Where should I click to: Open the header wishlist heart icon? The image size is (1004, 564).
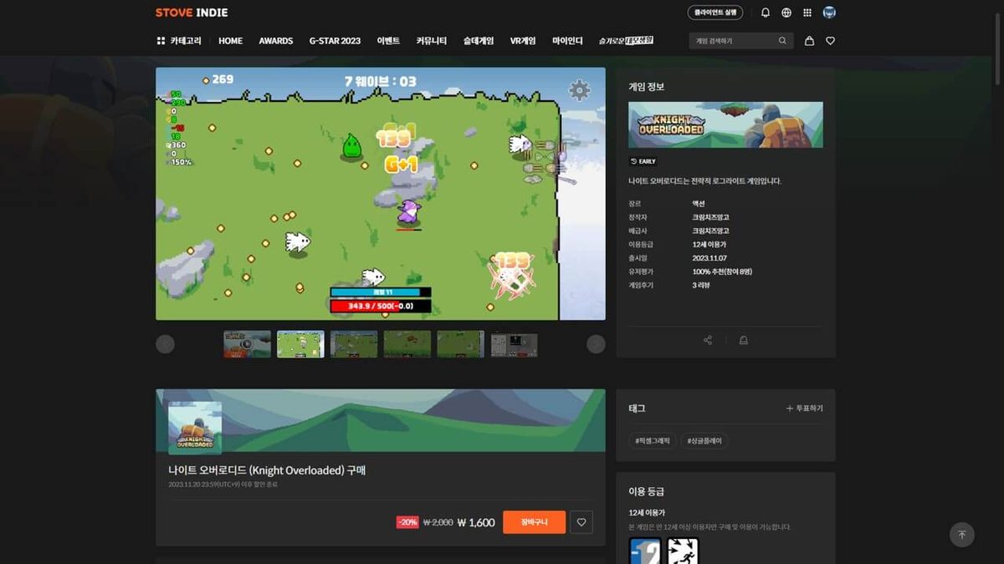830,41
